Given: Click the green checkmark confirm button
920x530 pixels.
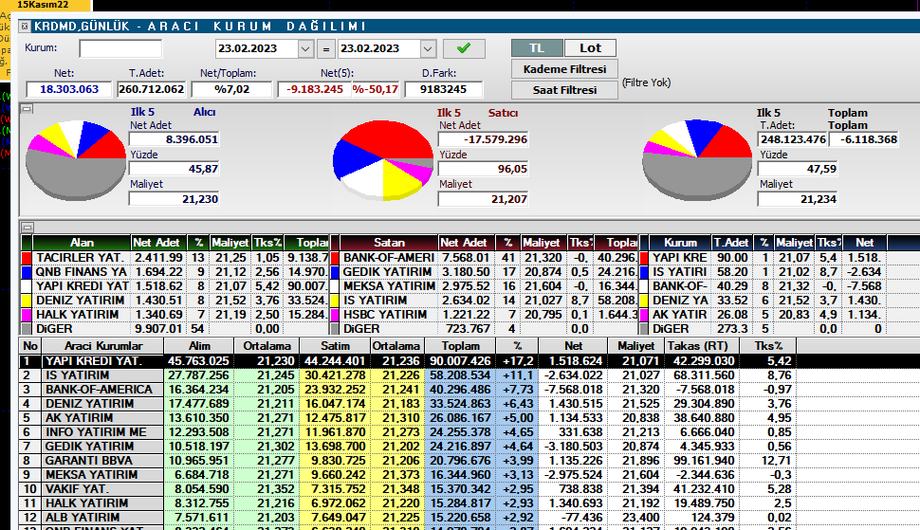Looking at the screenshot, I should (464, 48).
